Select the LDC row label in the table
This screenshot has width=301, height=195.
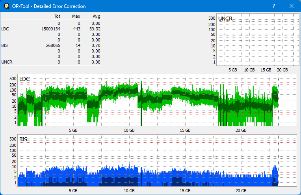point(5,29)
